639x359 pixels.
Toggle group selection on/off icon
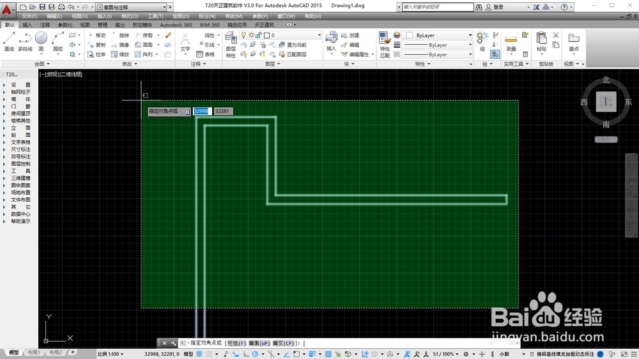(495, 54)
